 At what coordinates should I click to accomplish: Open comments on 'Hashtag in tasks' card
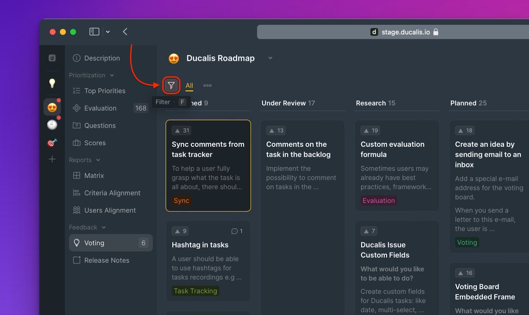tap(237, 231)
